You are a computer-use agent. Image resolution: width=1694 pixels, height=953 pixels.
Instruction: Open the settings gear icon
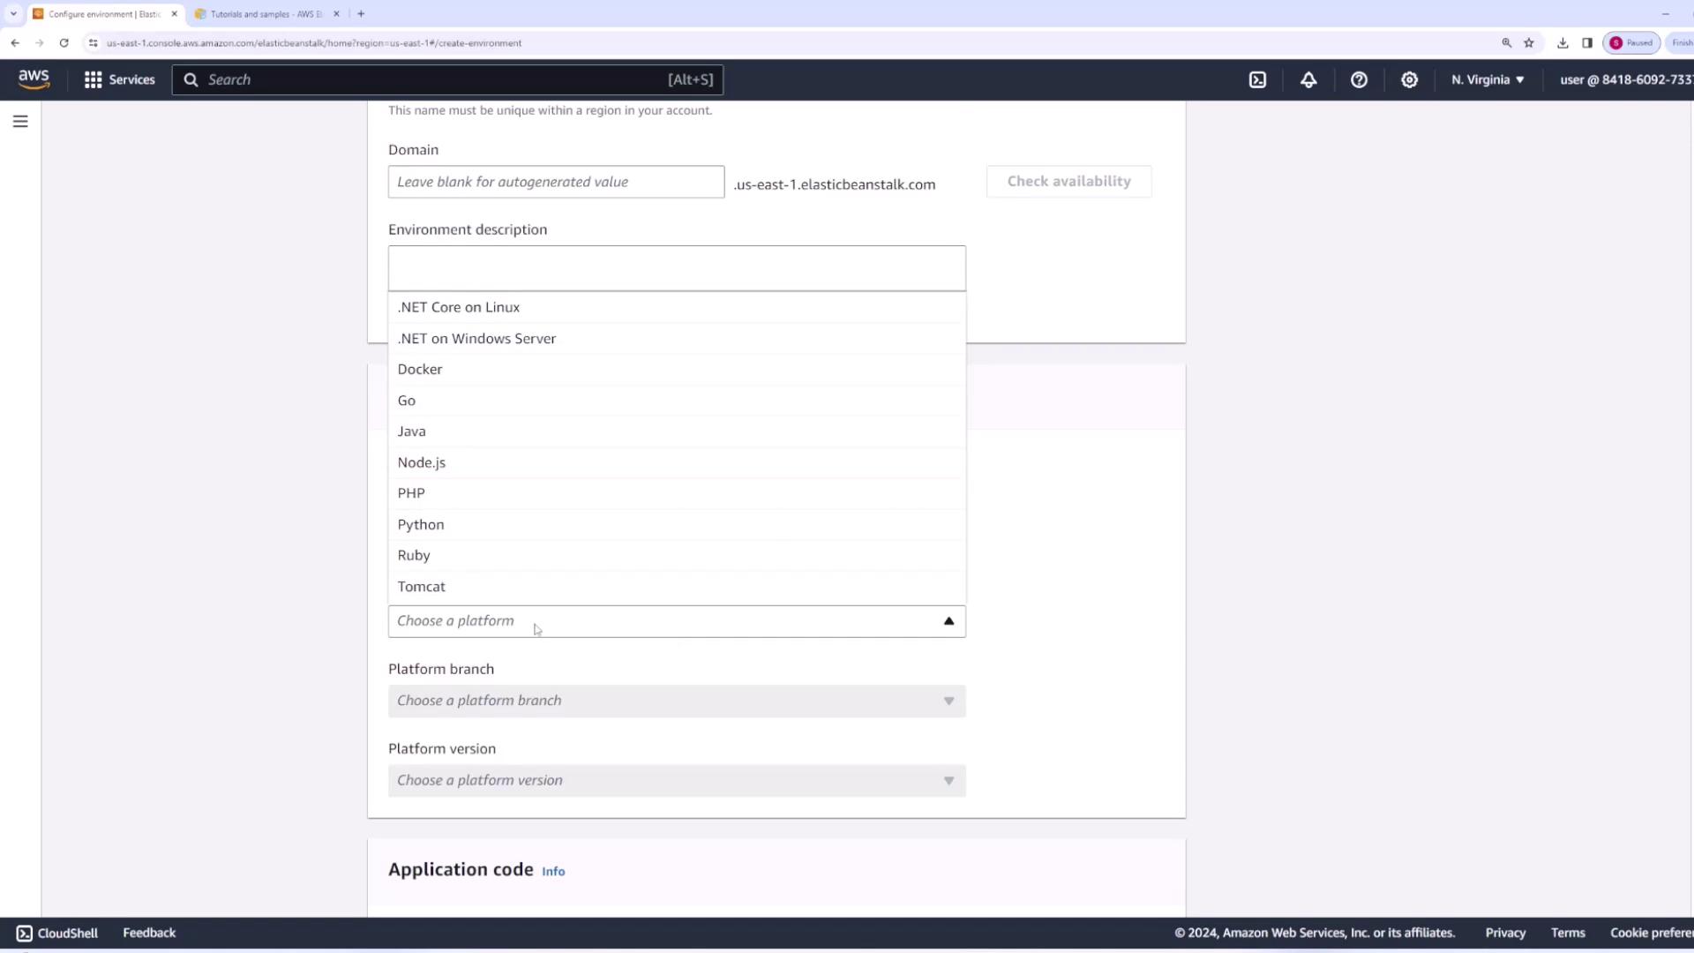point(1409,79)
